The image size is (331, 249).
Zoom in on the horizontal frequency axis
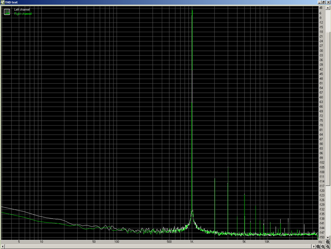(x=318, y=246)
